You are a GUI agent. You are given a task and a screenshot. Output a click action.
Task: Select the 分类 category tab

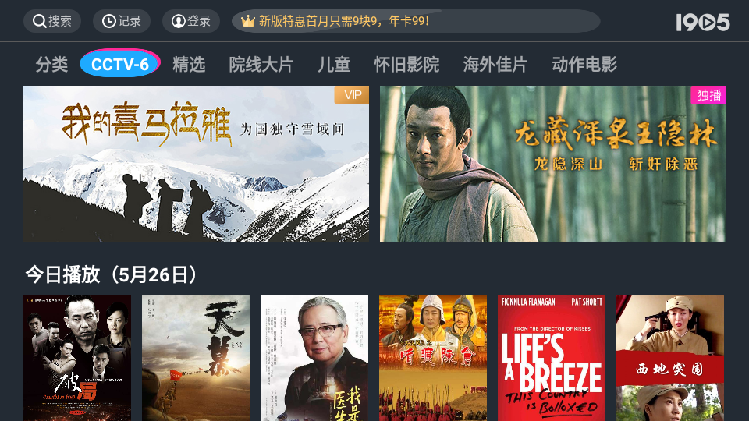[x=51, y=64]
